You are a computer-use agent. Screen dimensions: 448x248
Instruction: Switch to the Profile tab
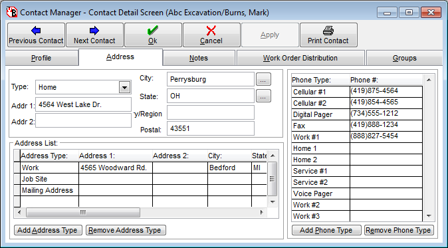(41, 58)
